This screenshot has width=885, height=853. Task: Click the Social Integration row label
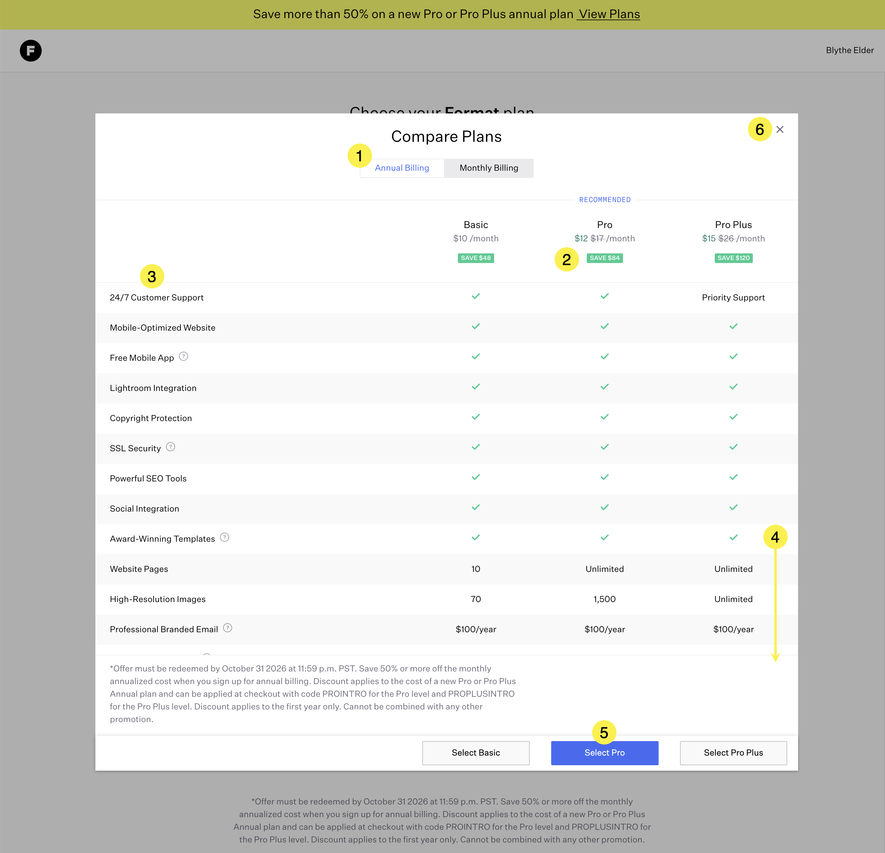pyautogui.click(x=145, y=509)
